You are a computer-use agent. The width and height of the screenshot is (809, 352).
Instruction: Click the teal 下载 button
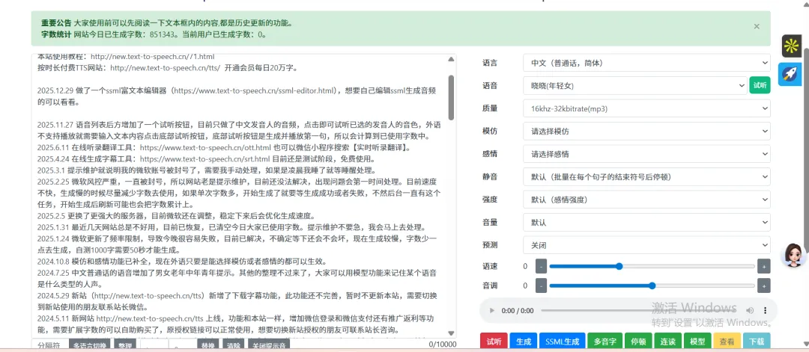[757, 342]
